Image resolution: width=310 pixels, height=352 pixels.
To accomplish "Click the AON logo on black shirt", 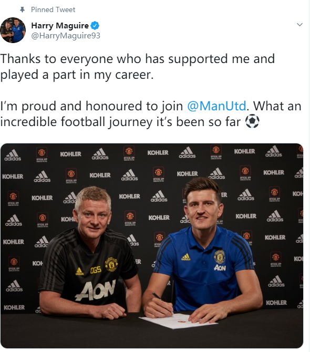I will [x=96, y=291].
